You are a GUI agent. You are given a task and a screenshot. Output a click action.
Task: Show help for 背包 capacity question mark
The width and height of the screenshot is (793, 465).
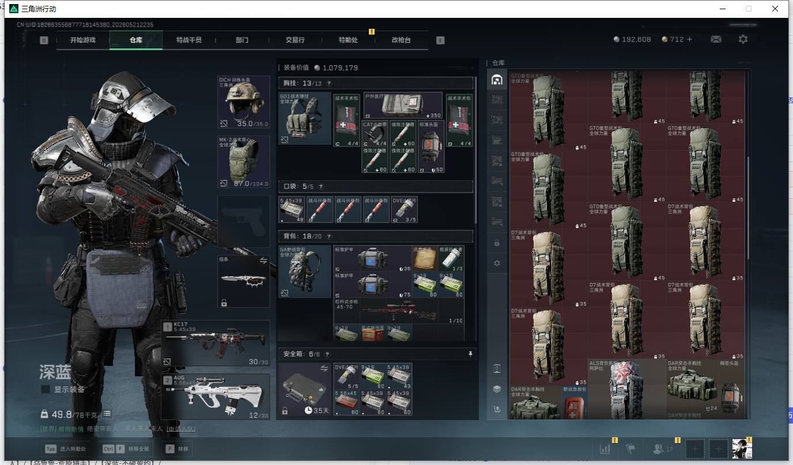[x=328, y=236]
